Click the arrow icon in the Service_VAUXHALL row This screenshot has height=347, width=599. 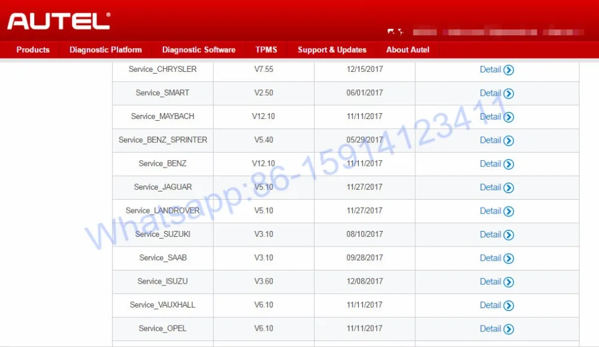coord(509,306)
